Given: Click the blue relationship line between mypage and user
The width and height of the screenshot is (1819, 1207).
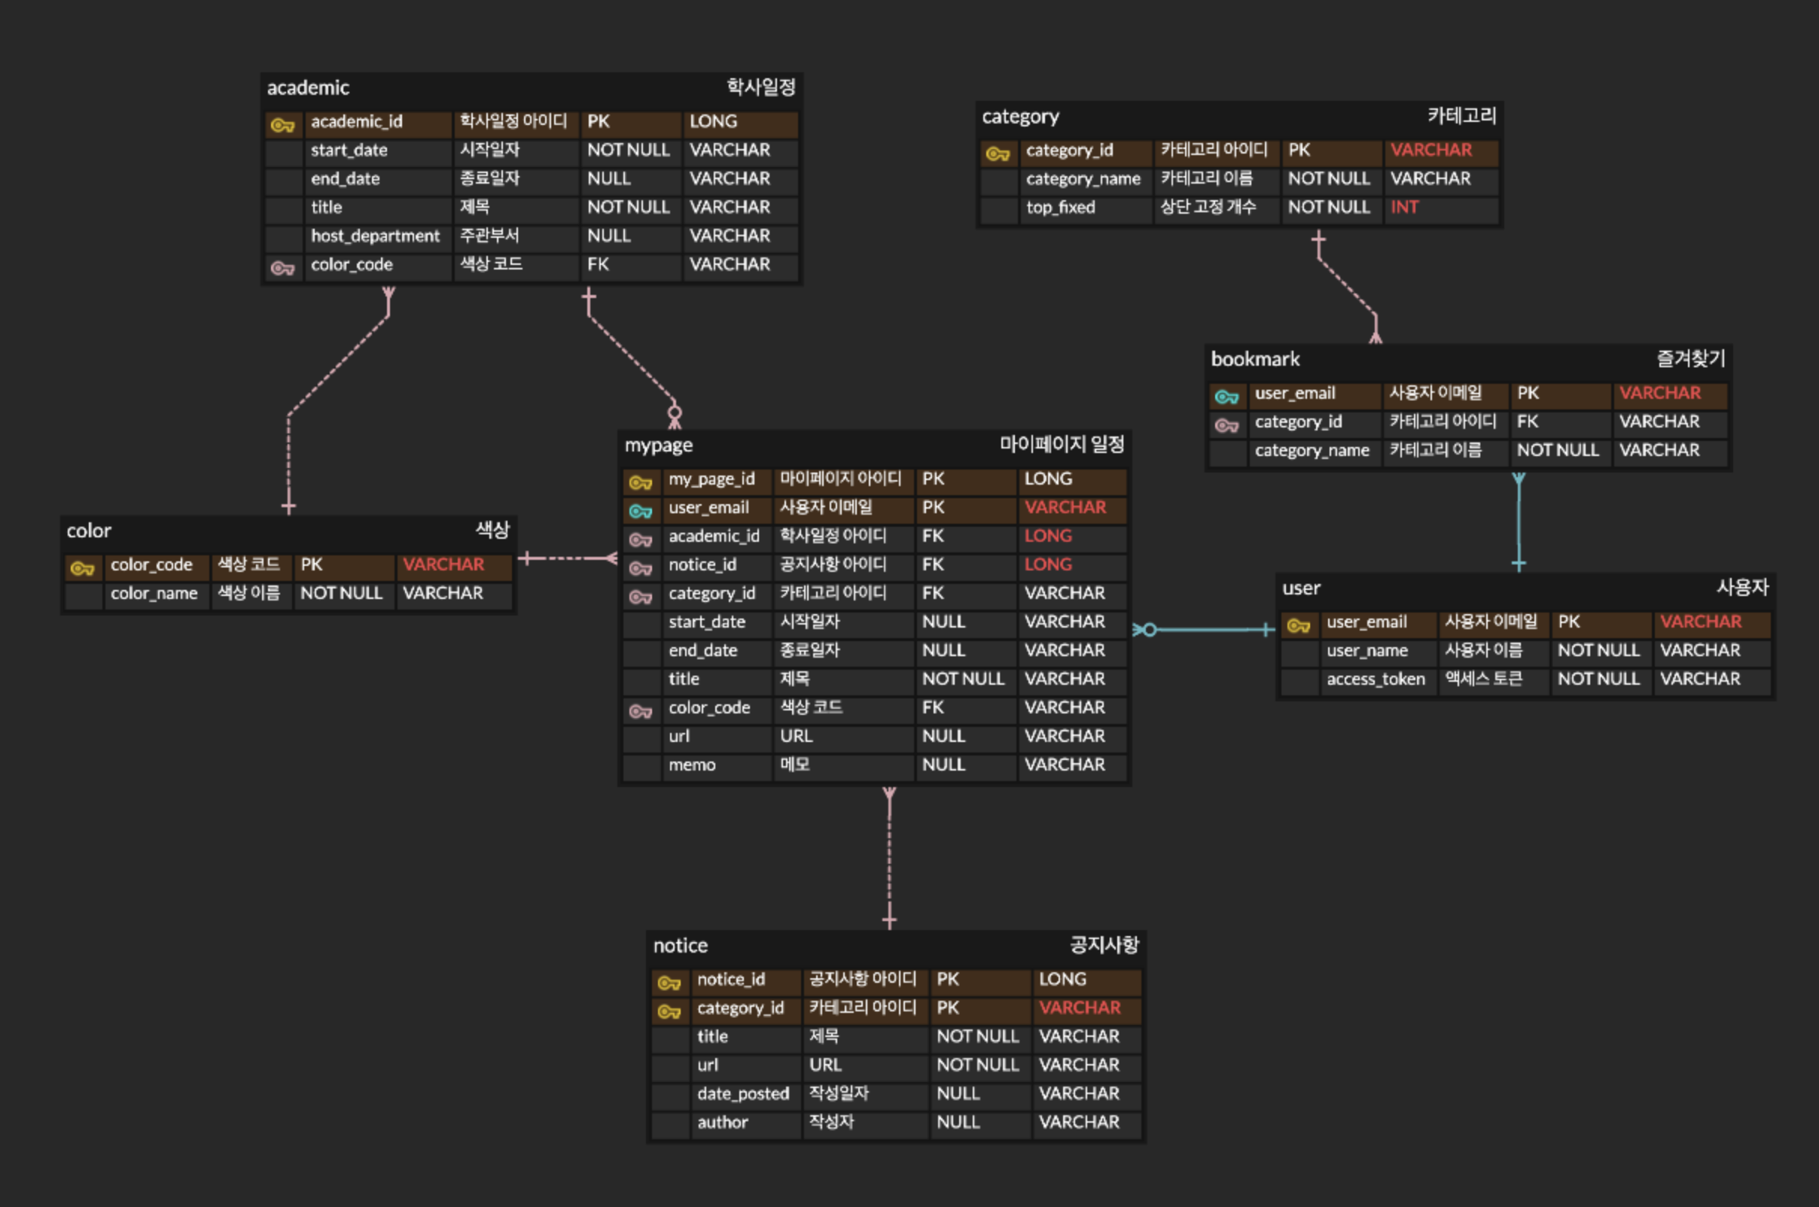Looking at the screenshot, I should pos(1209,630).
